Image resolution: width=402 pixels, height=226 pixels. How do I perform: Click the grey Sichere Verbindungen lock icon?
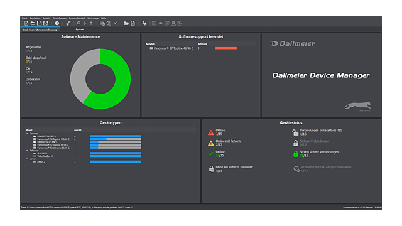point(296,143)
